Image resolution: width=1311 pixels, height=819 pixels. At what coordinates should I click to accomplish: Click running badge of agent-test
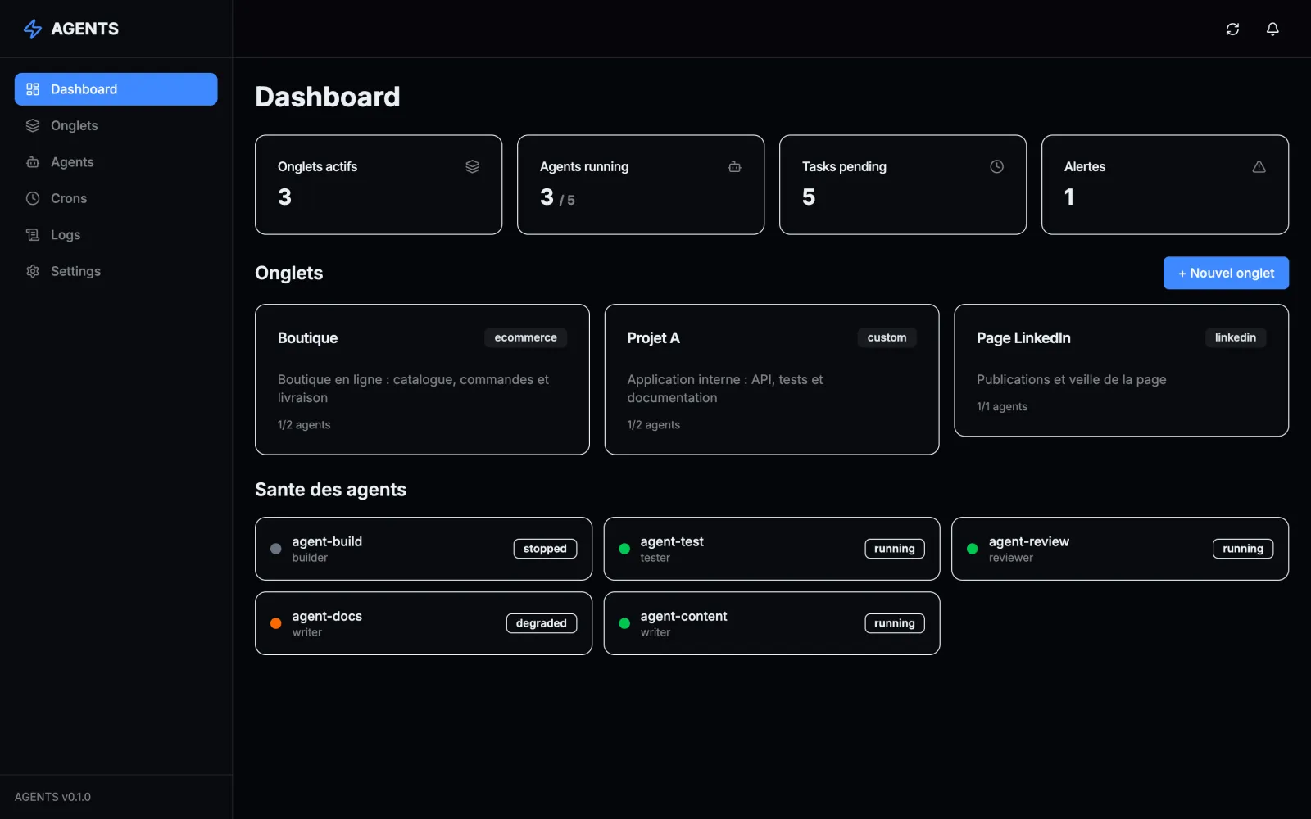[894, 549]
